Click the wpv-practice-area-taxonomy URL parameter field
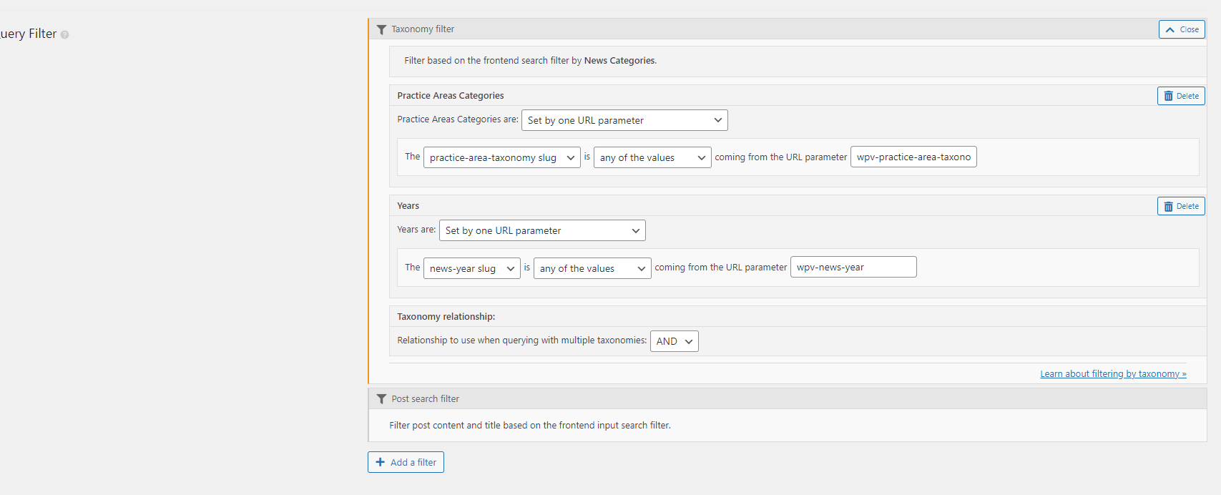 (913, 157)
